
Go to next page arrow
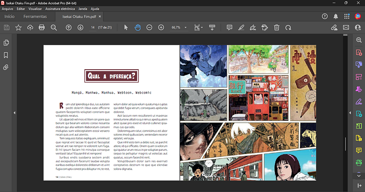click(80, 27)
